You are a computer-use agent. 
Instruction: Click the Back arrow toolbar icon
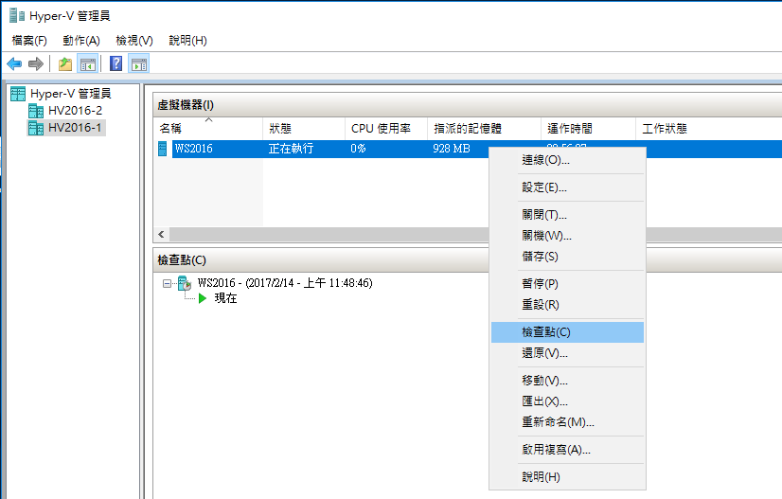tap(14, 63)
